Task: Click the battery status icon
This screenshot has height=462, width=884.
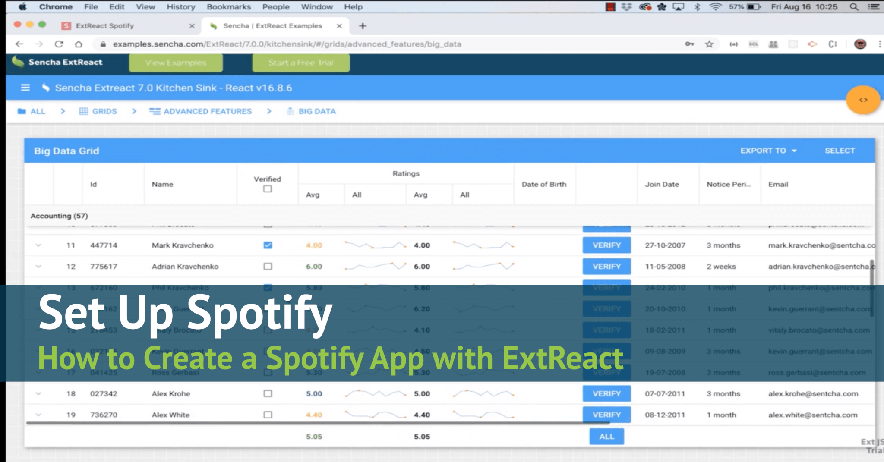Action: coord(754,7)
